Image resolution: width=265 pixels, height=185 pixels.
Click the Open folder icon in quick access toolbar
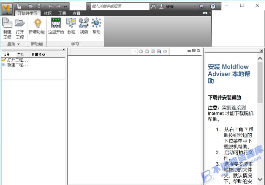(x=31, y=6)
